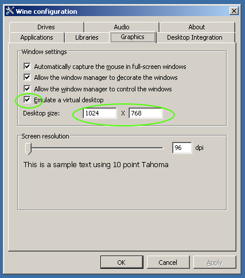
Task: Click the desktop width field showing 1024
Action: click(100, 113)
